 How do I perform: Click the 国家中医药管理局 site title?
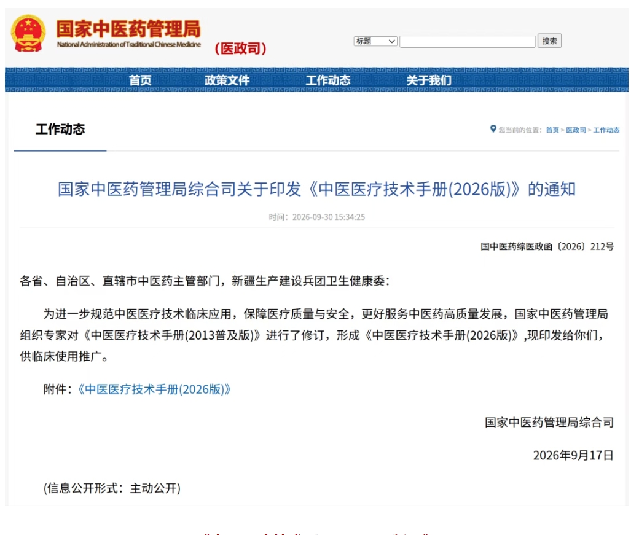[128, 29]
